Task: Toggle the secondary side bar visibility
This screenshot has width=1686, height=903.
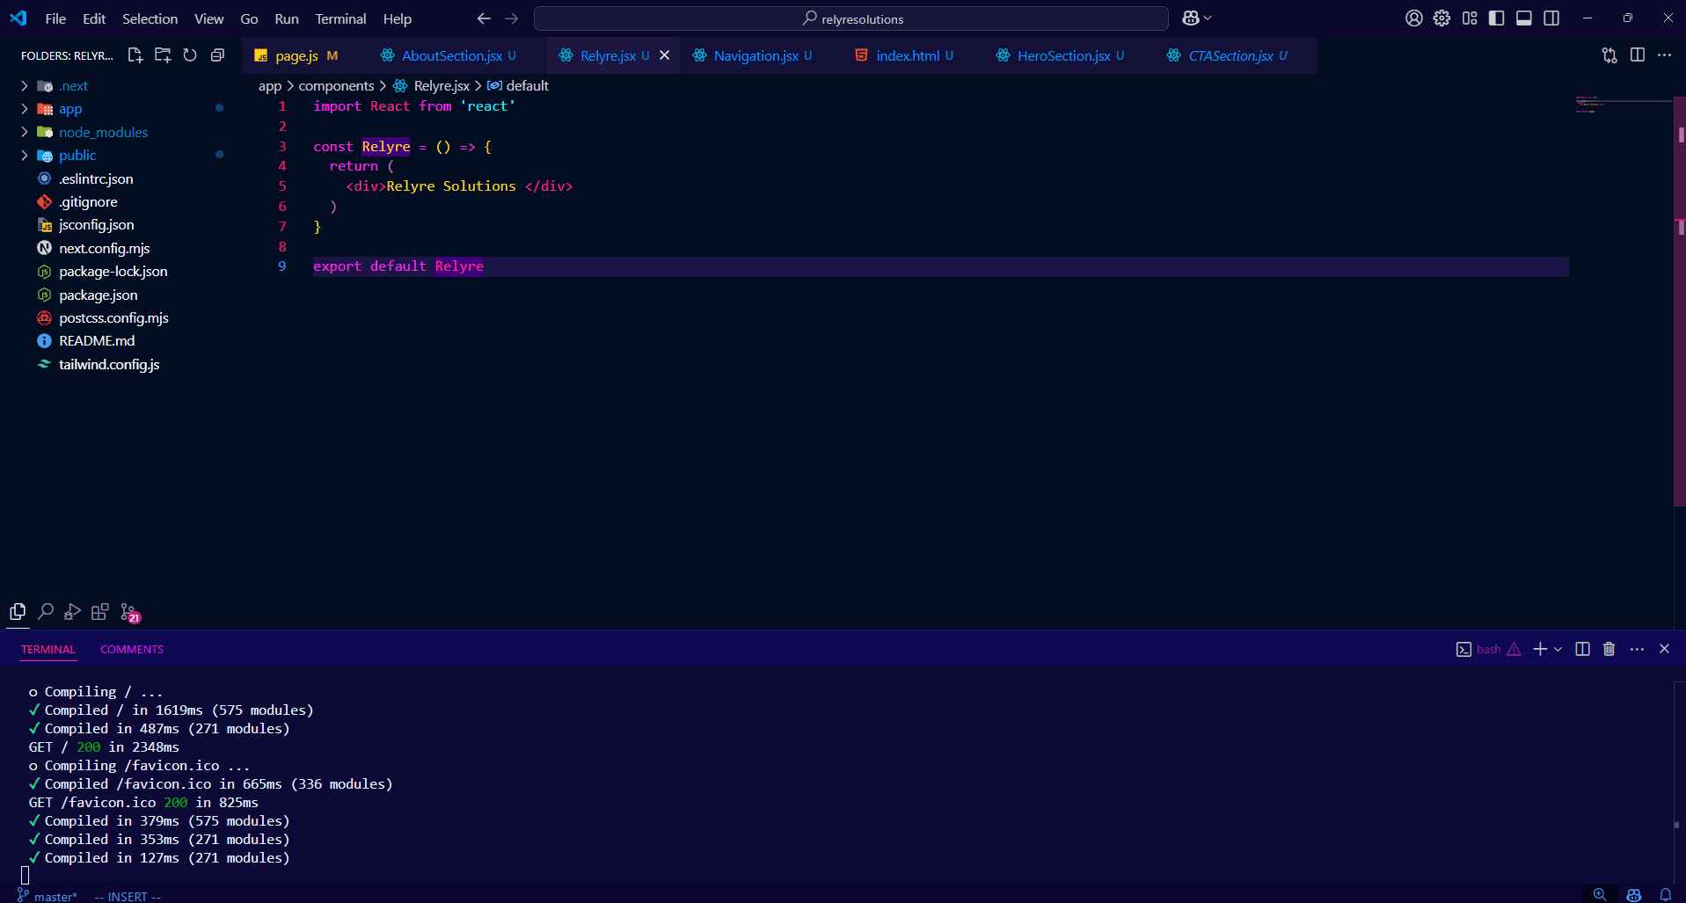Action: pyautogui.click(x=1551, y=18)
